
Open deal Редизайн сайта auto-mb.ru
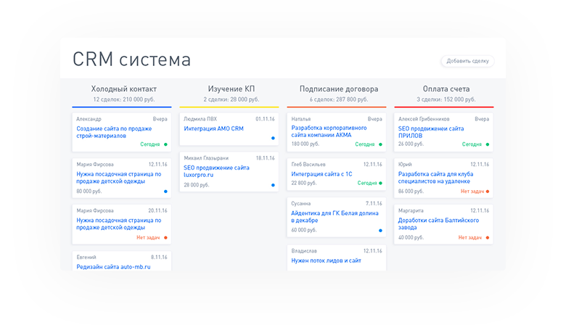(x=113, y=267)
